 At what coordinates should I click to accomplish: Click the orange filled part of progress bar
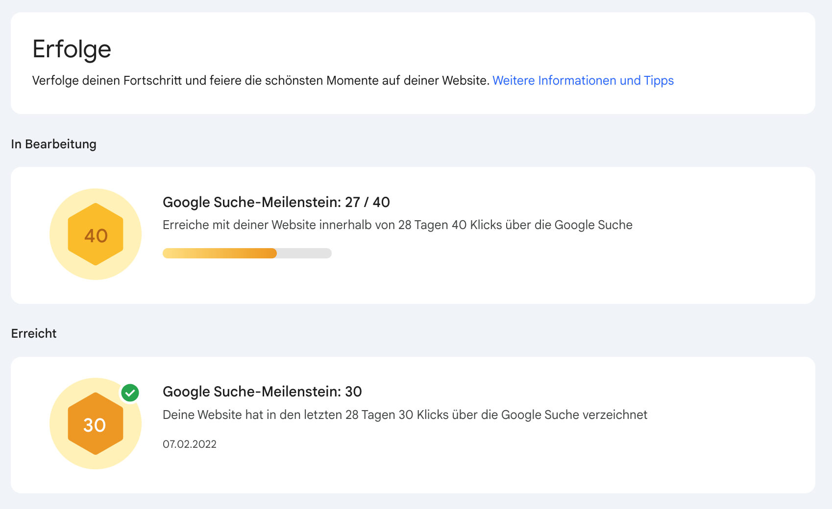pos(220,253)
